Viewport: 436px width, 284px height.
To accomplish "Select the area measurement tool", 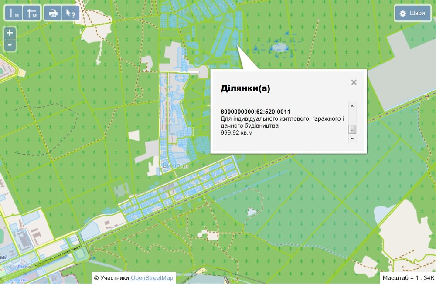I will click(32, 13).
